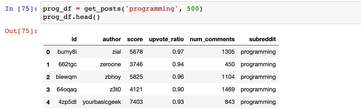Screen dimensions: 361x109
Task: Click the 'num_comments' column header
Action: (212, 40)
